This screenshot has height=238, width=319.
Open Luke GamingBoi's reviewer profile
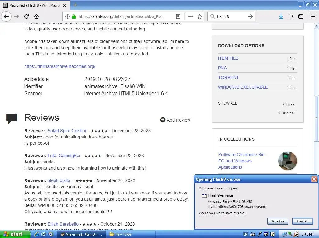[64, 156]
